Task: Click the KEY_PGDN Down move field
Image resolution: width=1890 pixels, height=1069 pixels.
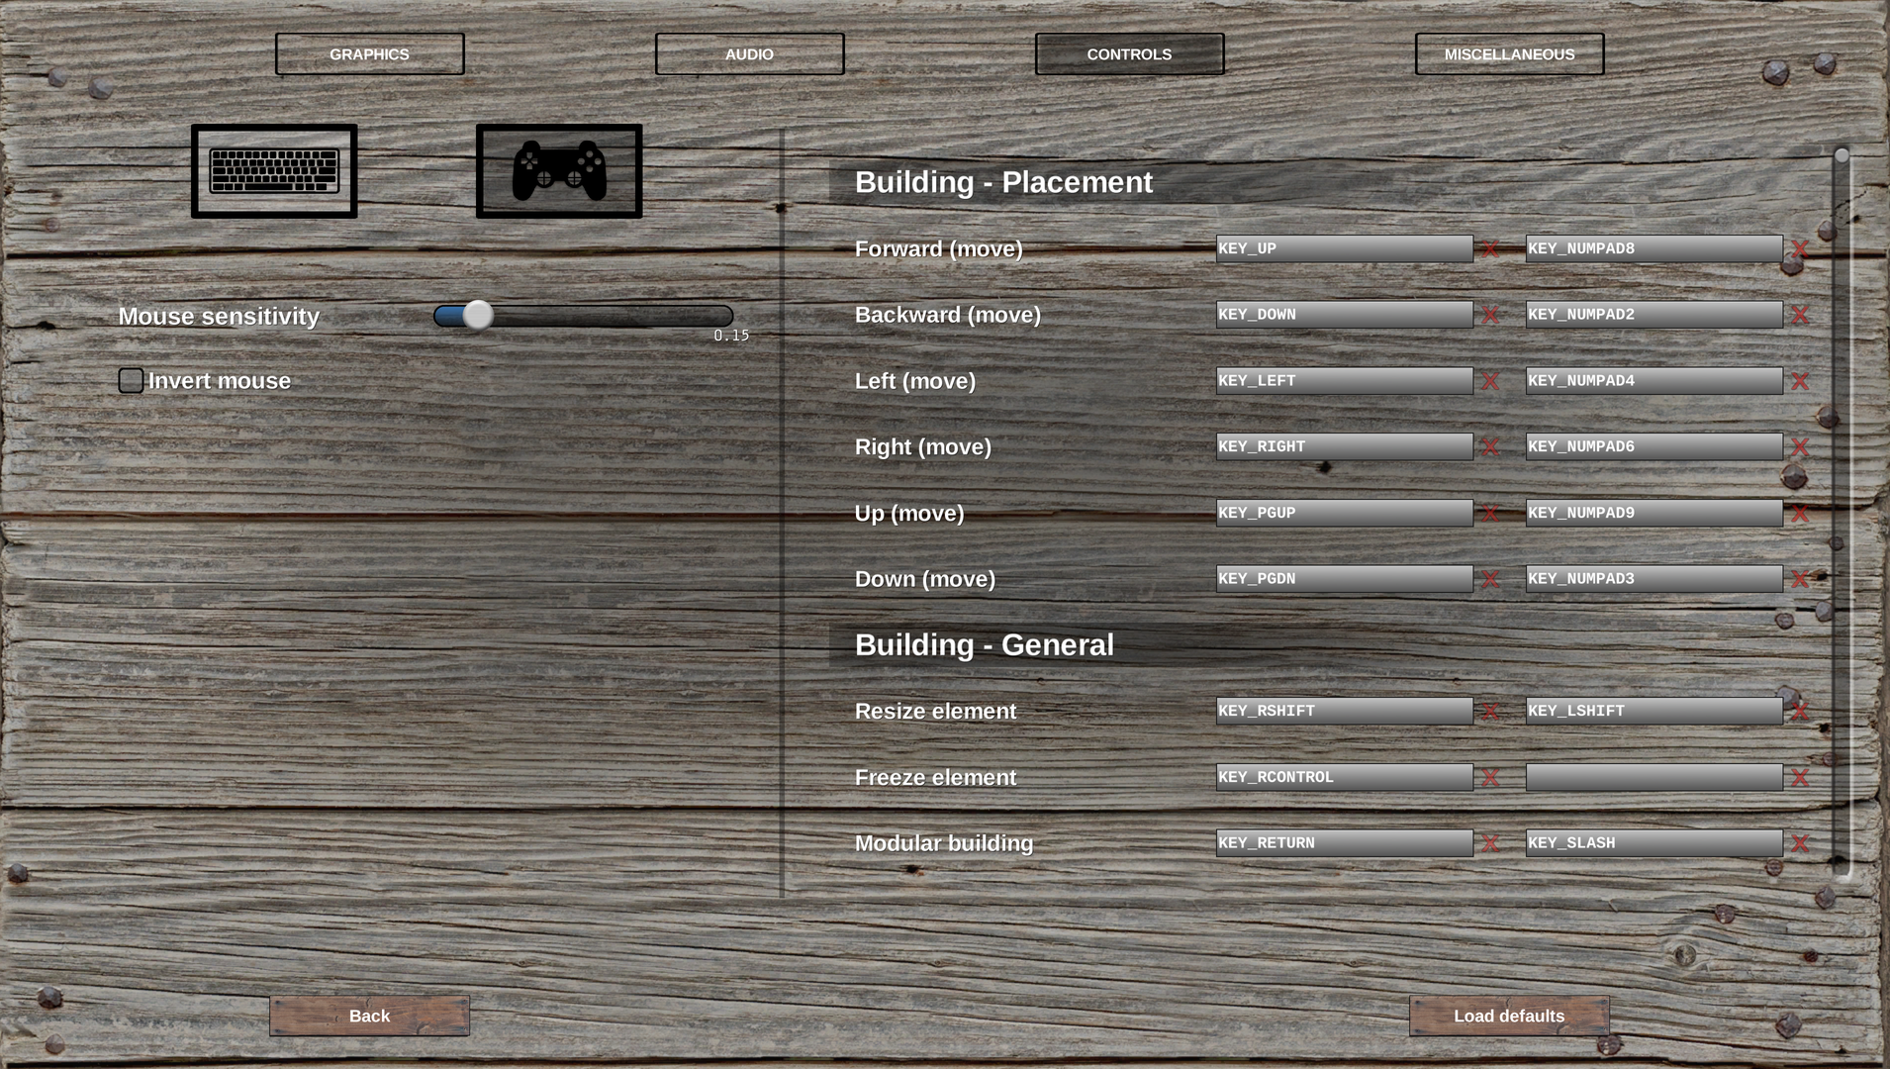Action: tap(1344, 579)
